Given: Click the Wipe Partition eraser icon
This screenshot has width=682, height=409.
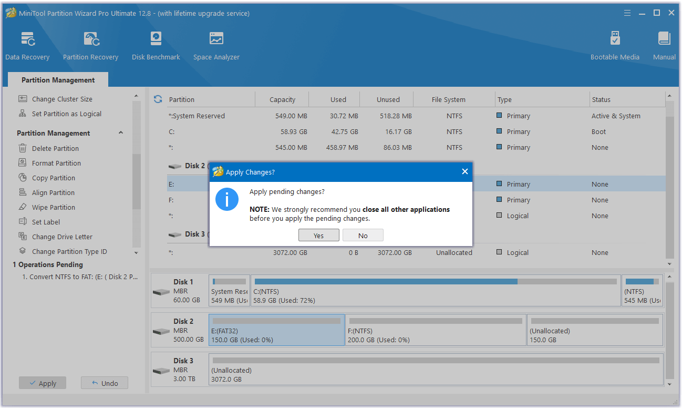Looking at the screenshot, I should 23,207.
